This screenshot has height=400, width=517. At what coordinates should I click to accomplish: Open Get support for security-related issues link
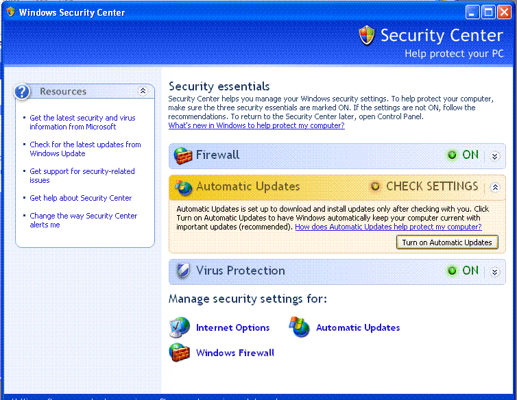(82, 175)
